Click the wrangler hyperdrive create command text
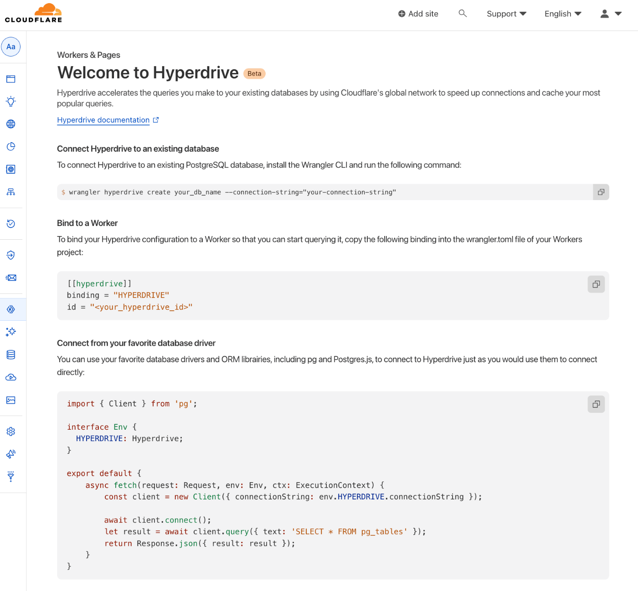Image resolution: width=638 pixels, height=591 pixels. tap(232, 192)
